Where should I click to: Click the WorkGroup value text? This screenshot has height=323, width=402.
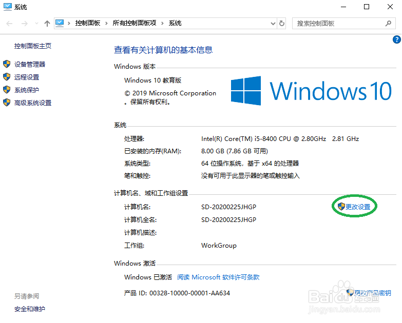[219, 246]
